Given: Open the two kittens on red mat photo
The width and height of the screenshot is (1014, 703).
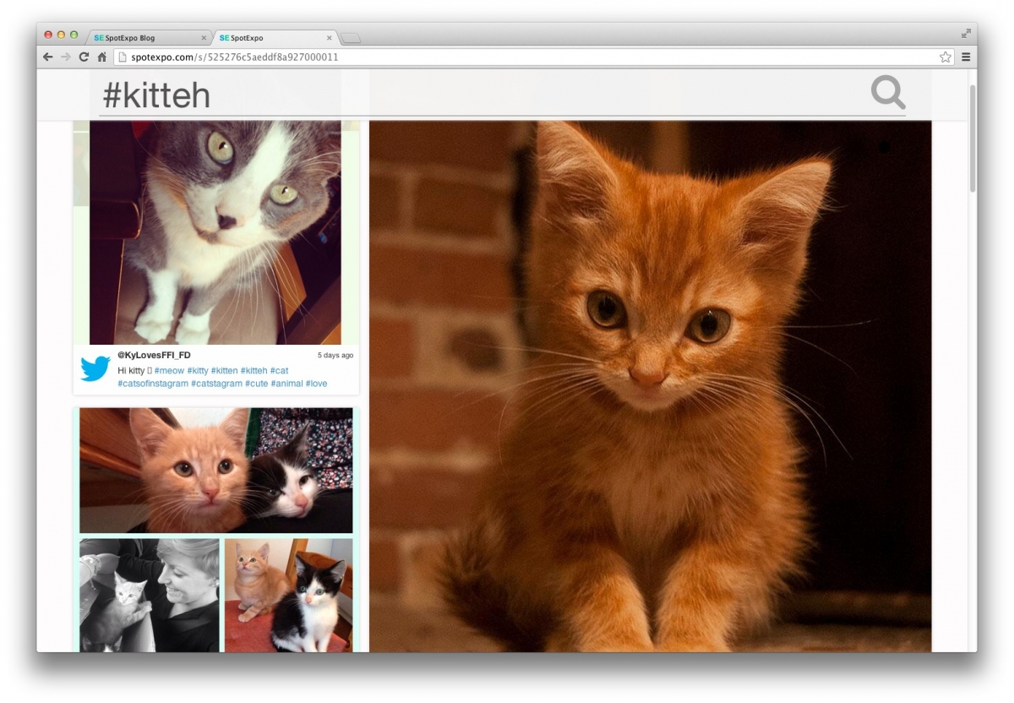Looking at the screenshot, I should [x=289, y=595].
